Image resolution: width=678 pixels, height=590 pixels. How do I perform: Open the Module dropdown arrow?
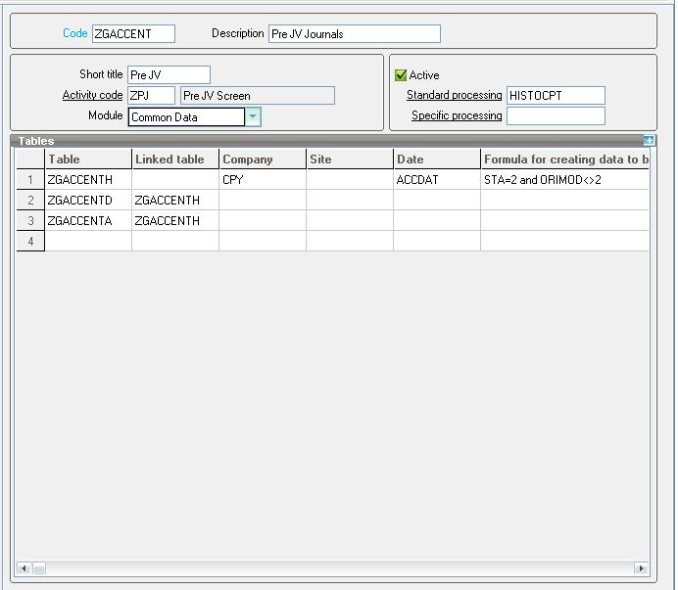point(253,116)
